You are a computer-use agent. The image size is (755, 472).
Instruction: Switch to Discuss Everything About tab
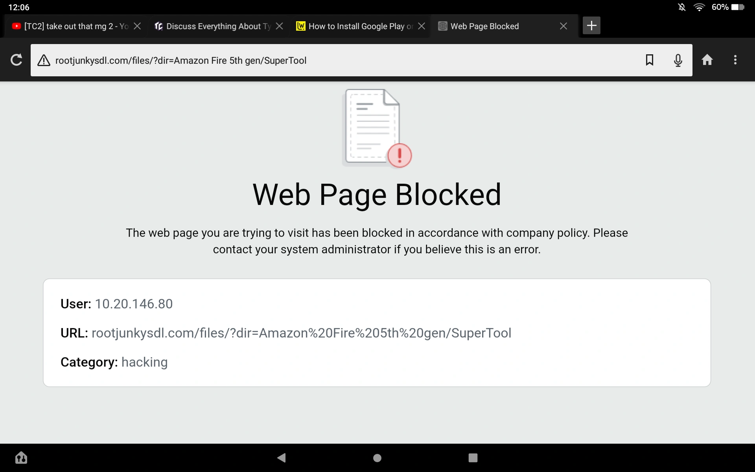[214, 26]
